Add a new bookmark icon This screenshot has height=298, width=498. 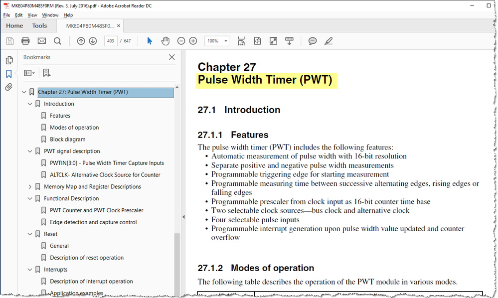click(47, 73)
